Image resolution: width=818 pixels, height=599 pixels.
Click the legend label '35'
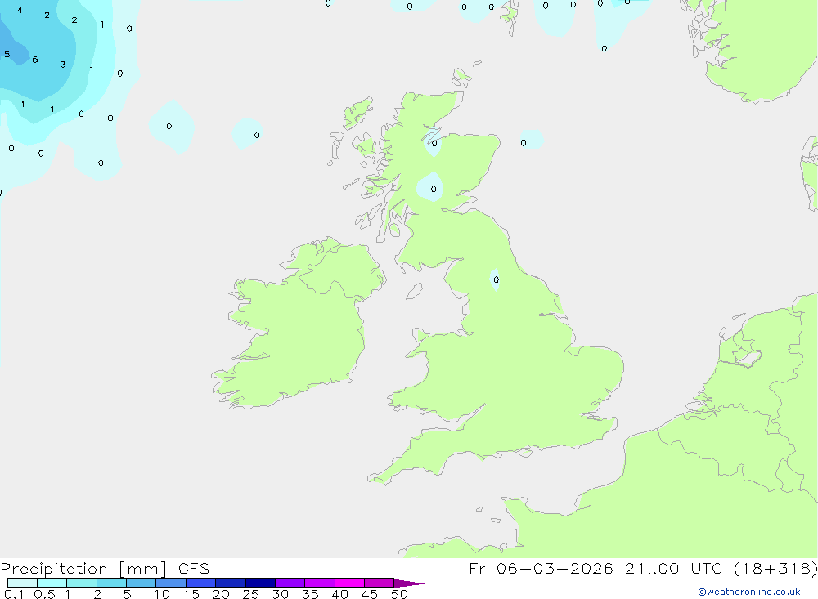pos(310,594)
